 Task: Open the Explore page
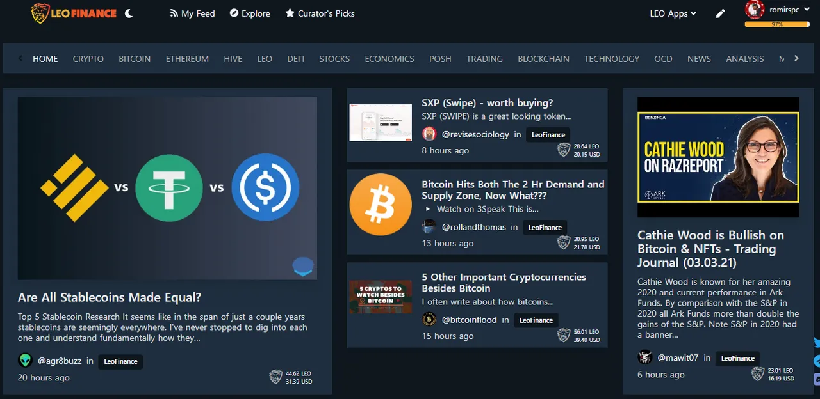click(x=250, y=13)
